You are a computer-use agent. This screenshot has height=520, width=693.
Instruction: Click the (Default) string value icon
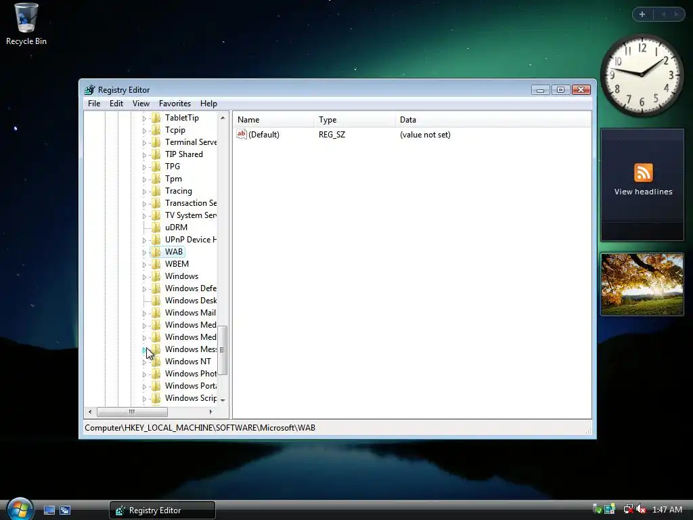(x=242, y=134)
